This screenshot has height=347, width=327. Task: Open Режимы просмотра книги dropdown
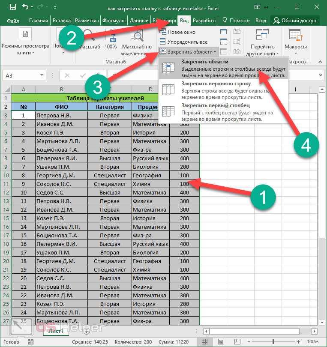(x=25, y=42)
